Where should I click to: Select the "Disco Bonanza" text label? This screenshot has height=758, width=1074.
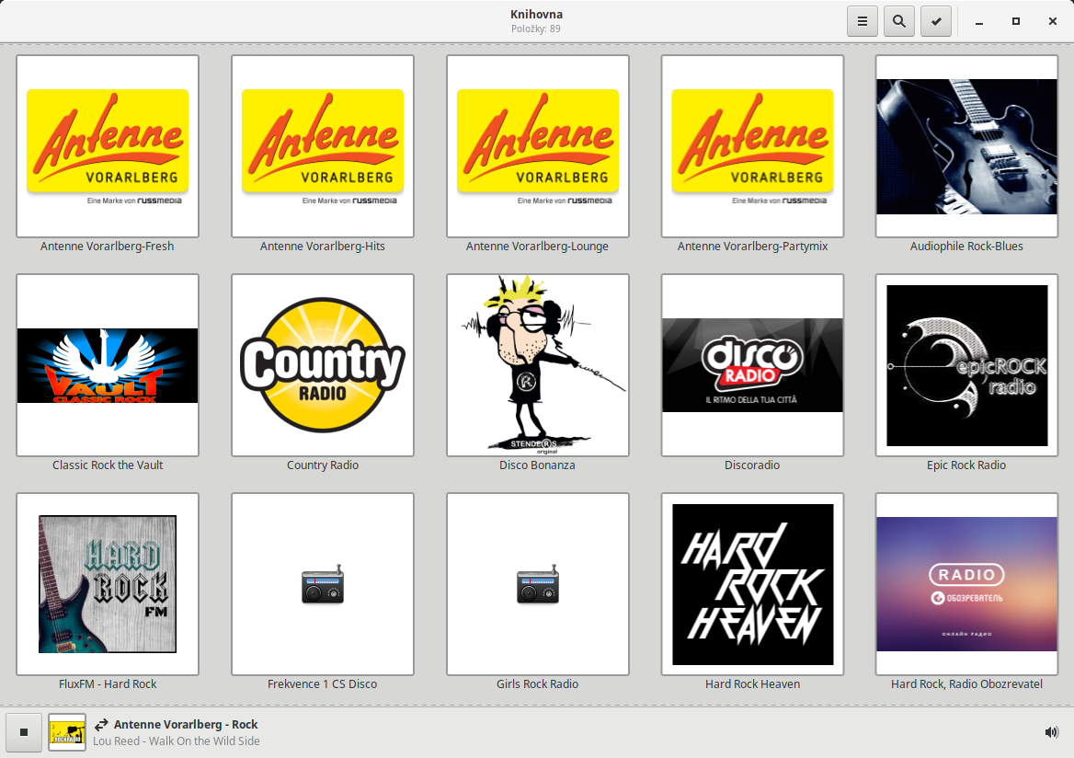537,465
